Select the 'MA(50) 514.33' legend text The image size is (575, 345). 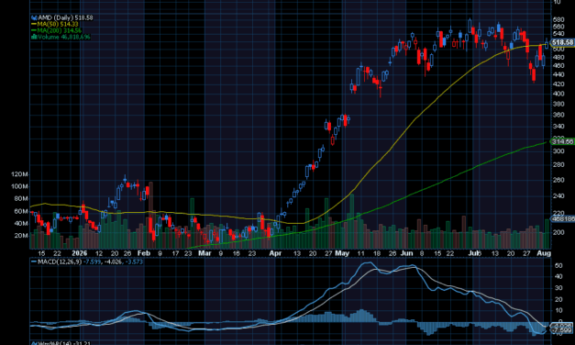pos(58,24)
